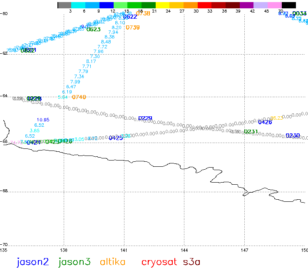This screenshot has height=271, width=308.
Task: Select the 7.99 data value
Action: coord(75,82)
